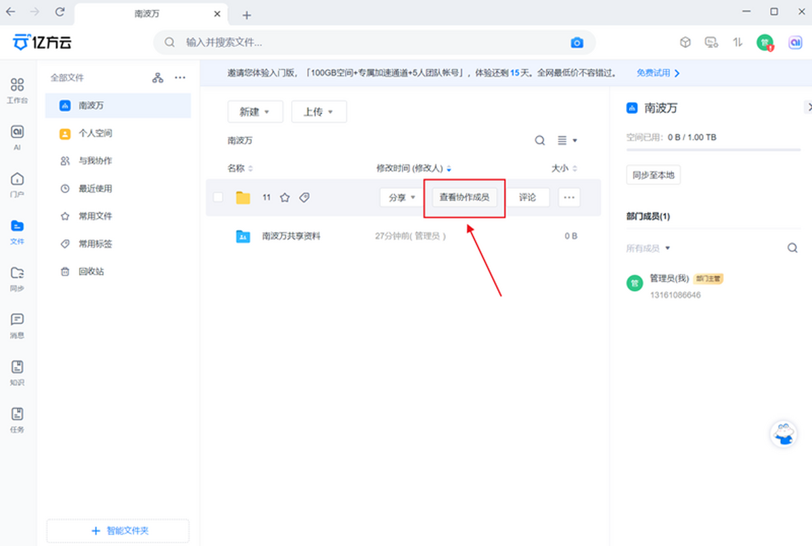
Task: Click the monitor message icon in top bar
Action: (x=711, y=43)
